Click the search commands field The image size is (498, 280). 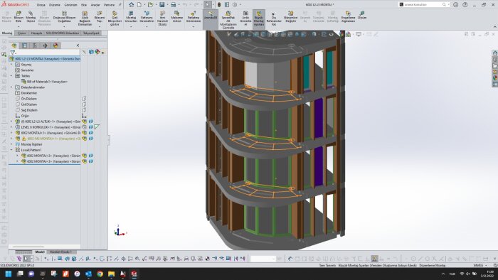[x=424, y=5]
